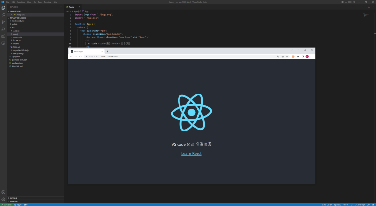Open the Edit menu

point(13,2)
